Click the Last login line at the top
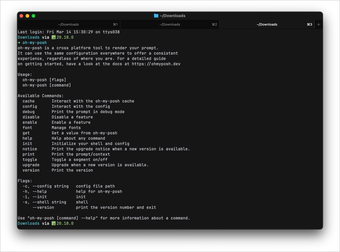 pyautogui.click(x=69, y=32)
